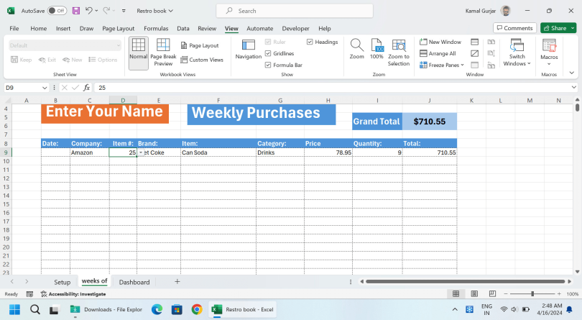Click the Share button
The image size is (582, 320).
(x=558, y=28)
